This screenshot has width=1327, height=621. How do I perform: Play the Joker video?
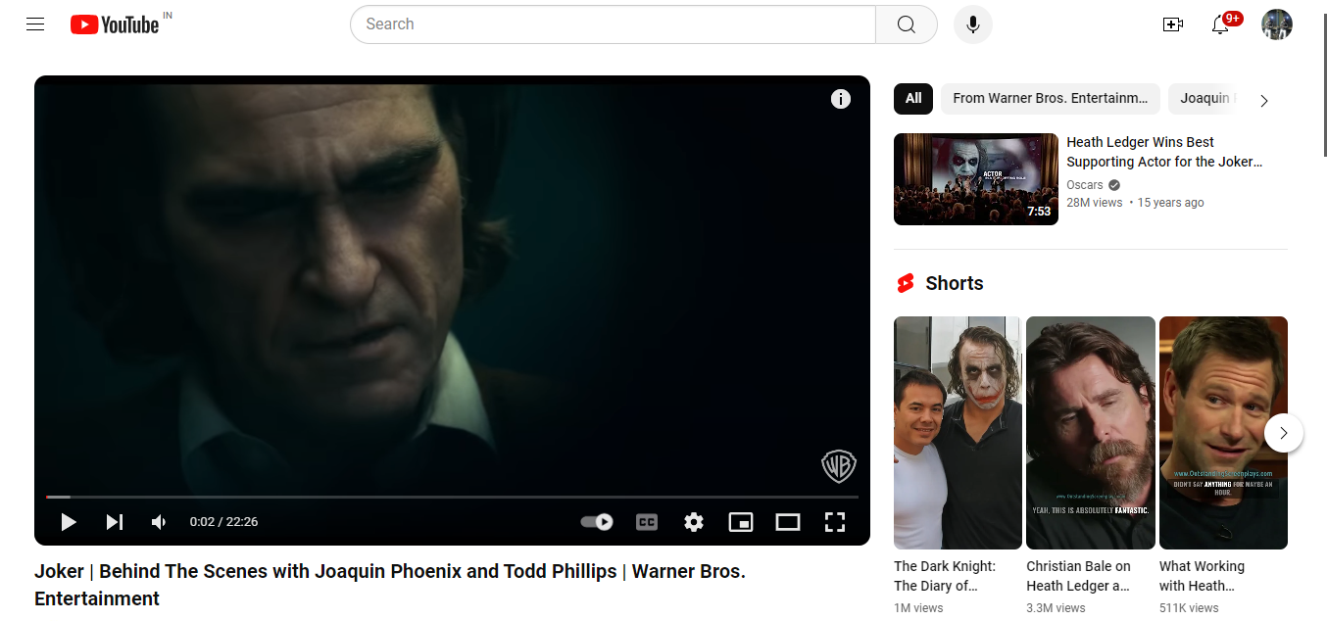[x=69, y=522]
